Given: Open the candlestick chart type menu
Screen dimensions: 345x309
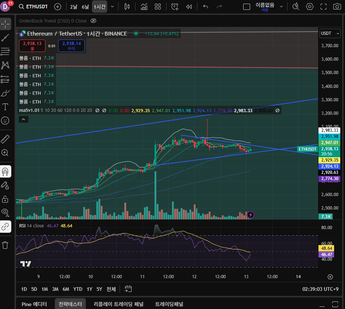Looking at the screenshot, I should (127, 7).
